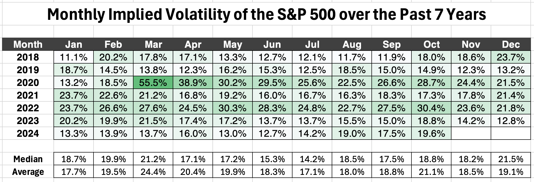534x182 pixels.
Task: Click the empty November 2024 cell
Action: [471, 133]
